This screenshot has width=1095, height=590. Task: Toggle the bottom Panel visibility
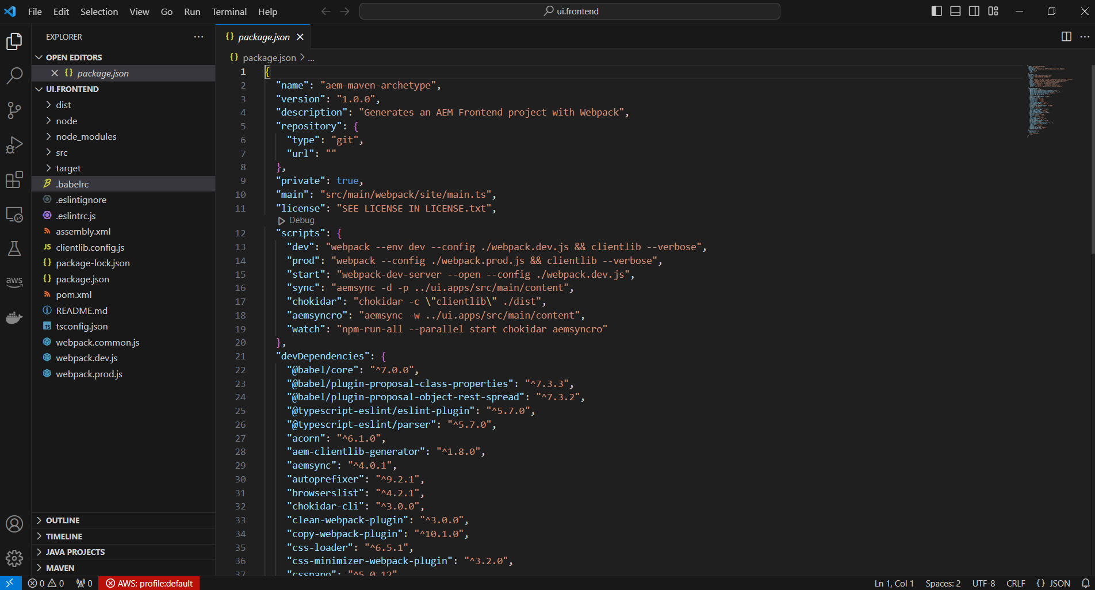955,12
